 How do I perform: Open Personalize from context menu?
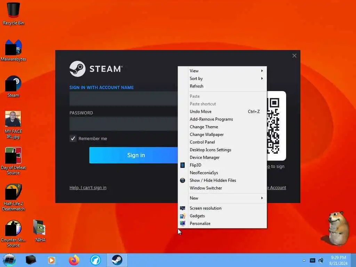(x=222, y=224)
